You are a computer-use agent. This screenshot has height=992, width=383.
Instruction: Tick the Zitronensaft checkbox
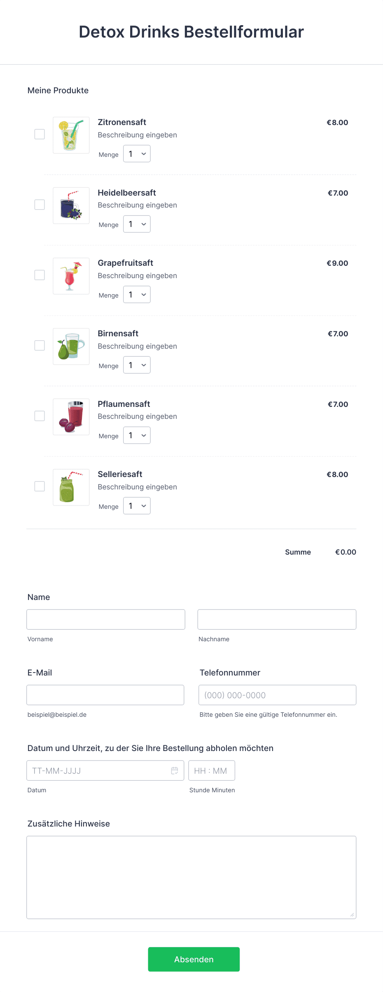pyautogui.click(x=40, y=134)
